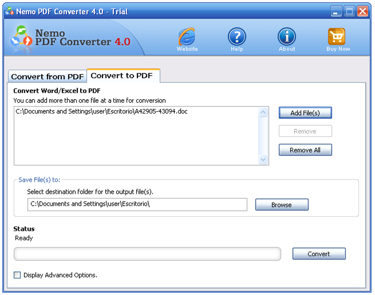Maximize the Nemo PDF Converter window
Image resolution: width=375 pixels, height=295 pixels.
[x=349, y=11]
